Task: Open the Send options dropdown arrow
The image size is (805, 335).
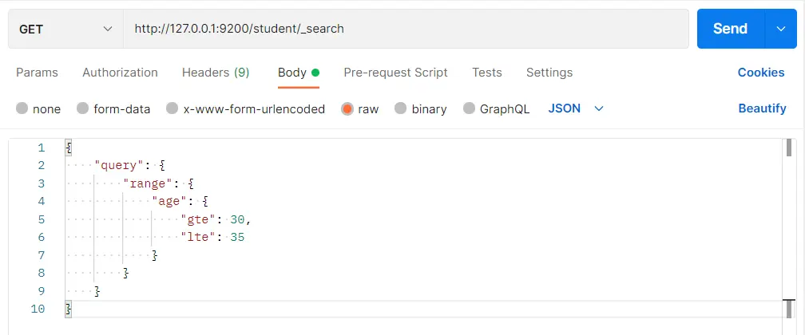Action: [x=780, y=29]
